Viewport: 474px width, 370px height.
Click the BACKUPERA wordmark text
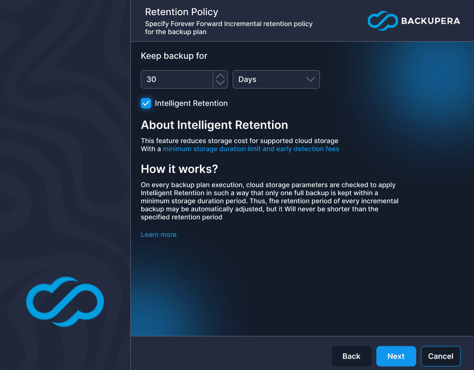[x=430, y=21]
